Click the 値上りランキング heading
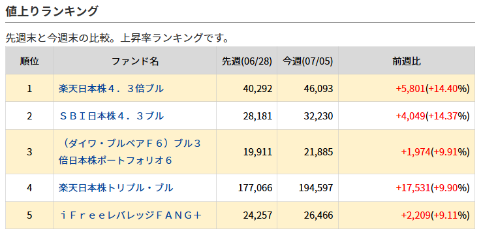Screen dimensions: 481x235 click(52, 11)
